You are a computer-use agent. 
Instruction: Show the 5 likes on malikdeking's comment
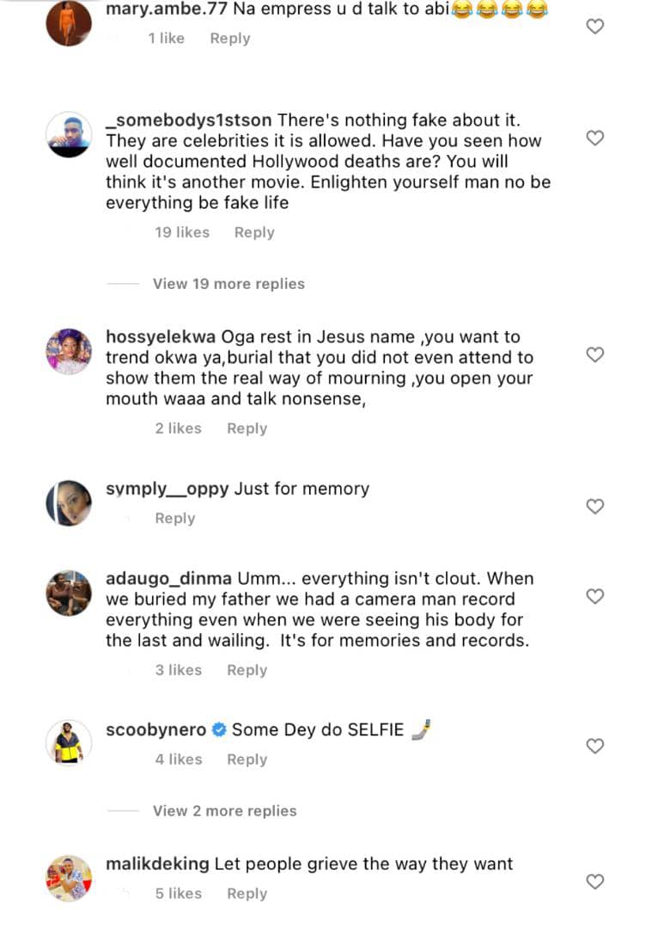[x=179, y=894]
